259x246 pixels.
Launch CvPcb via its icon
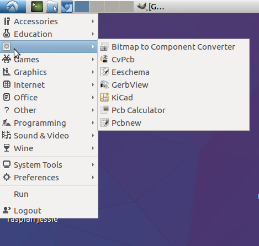coord(104,60)
